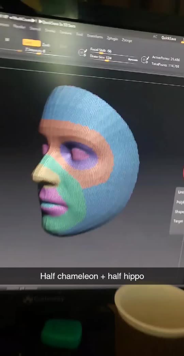Image resolution: width=184 pixels, height=356 pixels.
Task: Click the red circular gizmo at right edge
Action: tap(183, 173)
